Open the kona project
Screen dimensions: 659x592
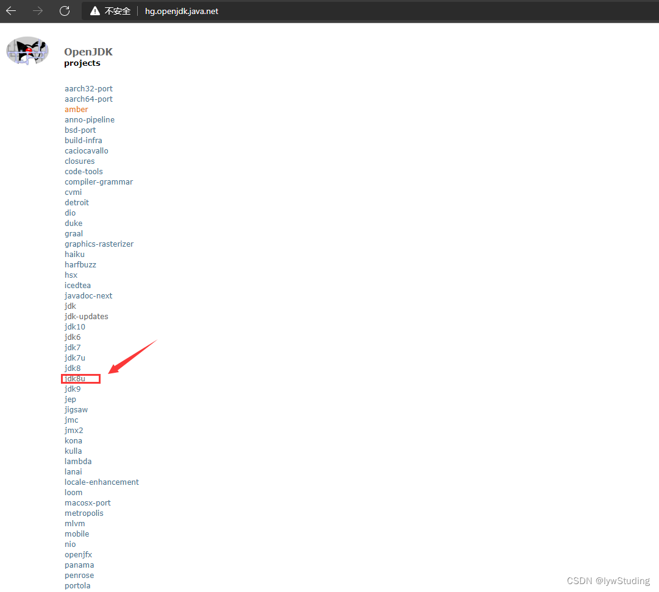point(74,441)
